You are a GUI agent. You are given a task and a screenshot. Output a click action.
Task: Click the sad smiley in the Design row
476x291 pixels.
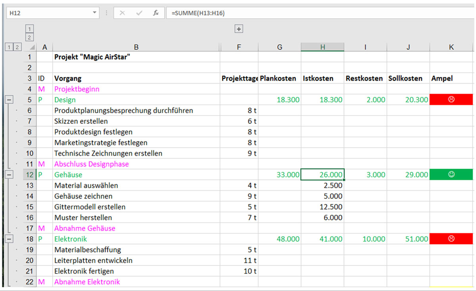451,100
